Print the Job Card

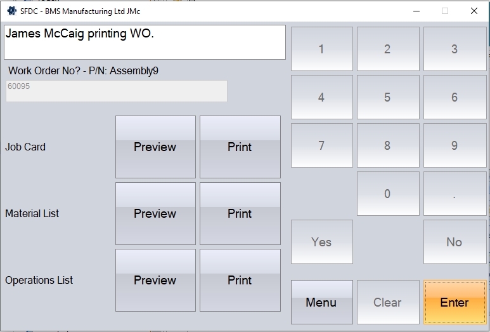(240, 147)
